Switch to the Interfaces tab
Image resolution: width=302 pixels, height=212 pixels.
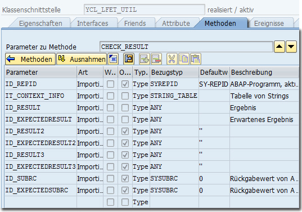pyautogui.click(x=93, y=23)
